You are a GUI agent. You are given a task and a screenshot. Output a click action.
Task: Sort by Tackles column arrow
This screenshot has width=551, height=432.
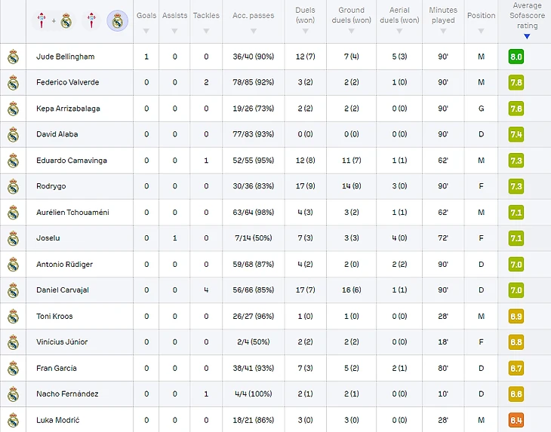pos(206,31)
